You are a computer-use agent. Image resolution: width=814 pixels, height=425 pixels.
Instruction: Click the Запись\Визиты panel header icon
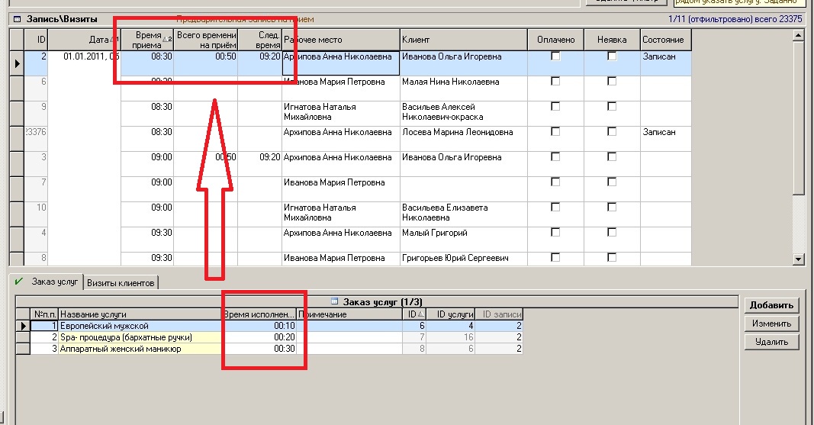pos(16,19)
